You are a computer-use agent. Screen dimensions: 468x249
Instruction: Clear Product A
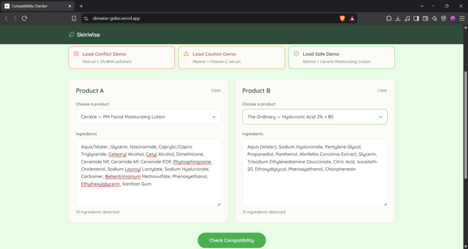[216, 90]
